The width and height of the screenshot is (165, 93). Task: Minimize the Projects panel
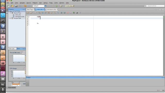point(23,9)
